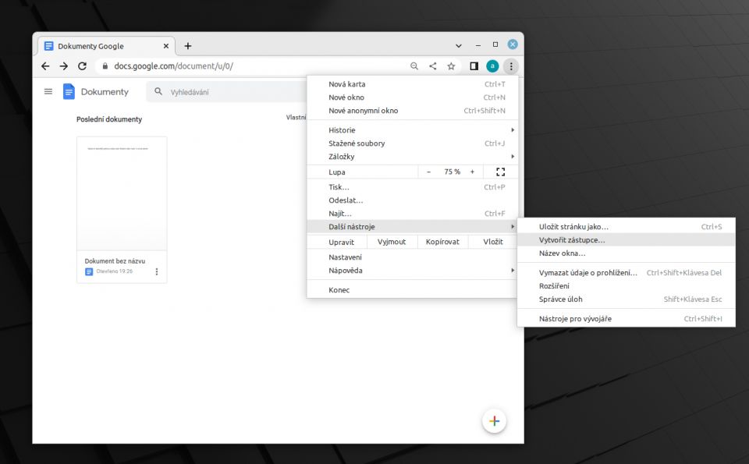The width and height of the screenshot is (749, 464).
Task: Click the Vyhledávání search field
Action: (x=227, y=92)
